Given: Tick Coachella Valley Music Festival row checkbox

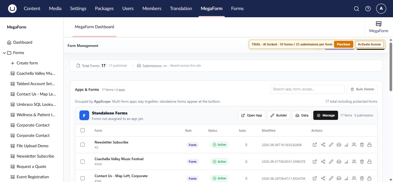Looking at the screenshot, I should 83,162.
